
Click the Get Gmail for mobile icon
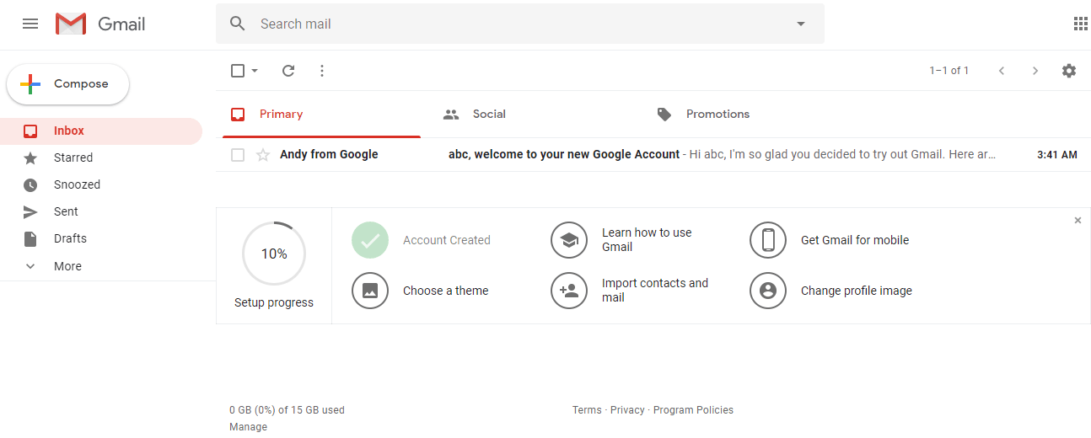tap(768, 240)
